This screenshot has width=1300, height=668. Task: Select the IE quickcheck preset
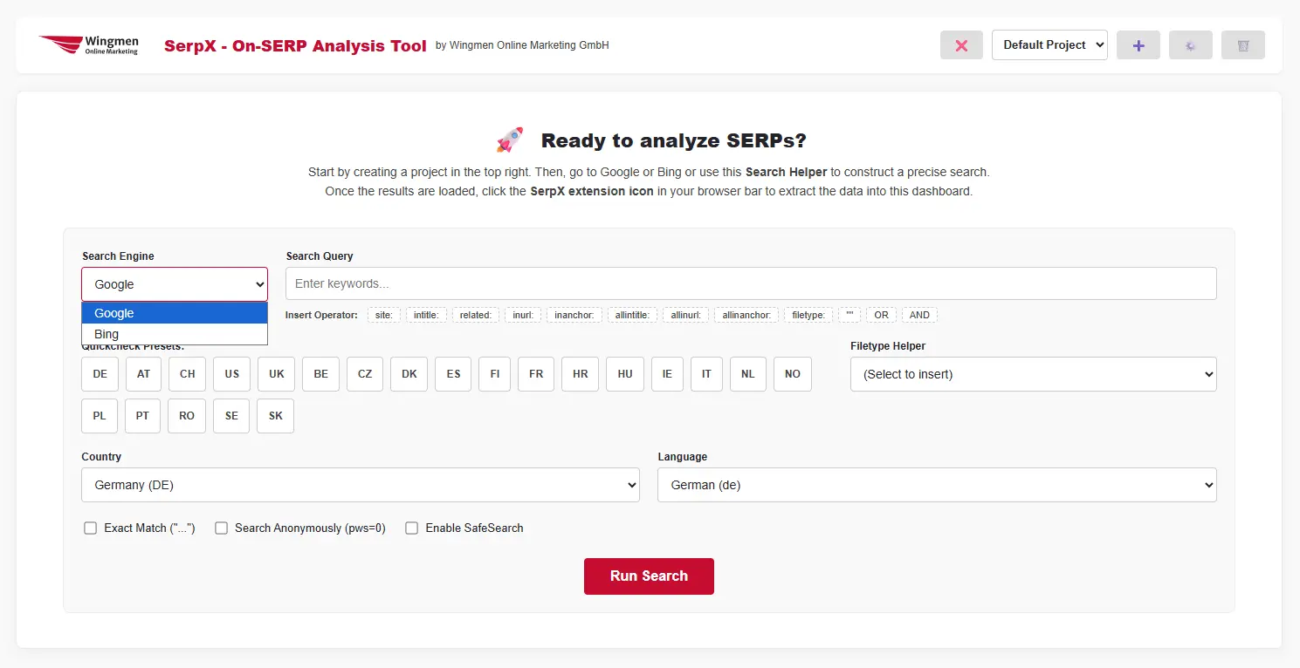668,374
